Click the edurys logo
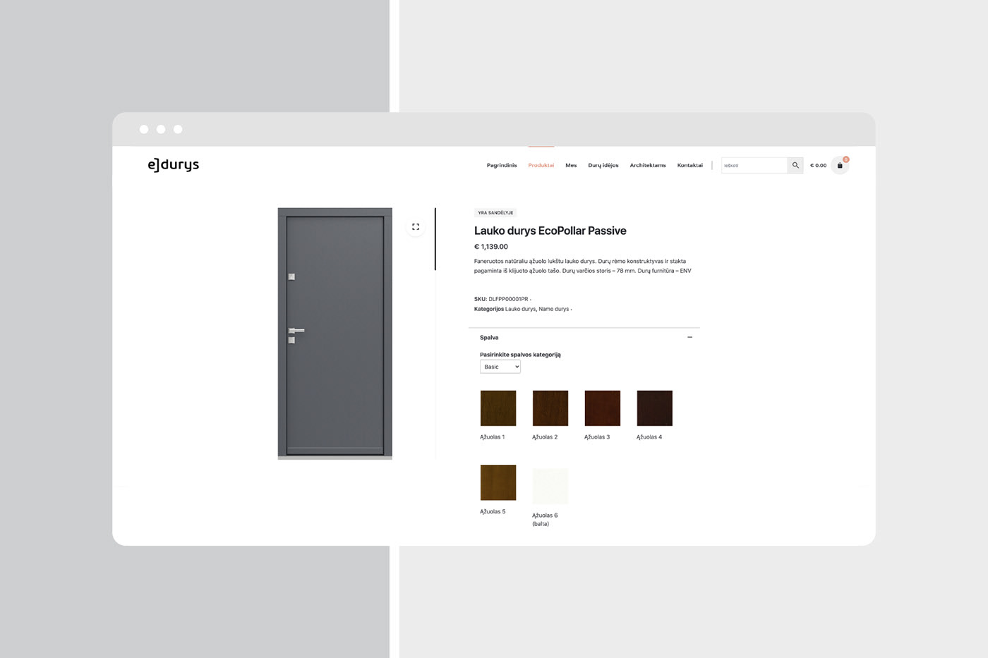The image size is (988, 658). pyautogui.click(x=174, y=165)
